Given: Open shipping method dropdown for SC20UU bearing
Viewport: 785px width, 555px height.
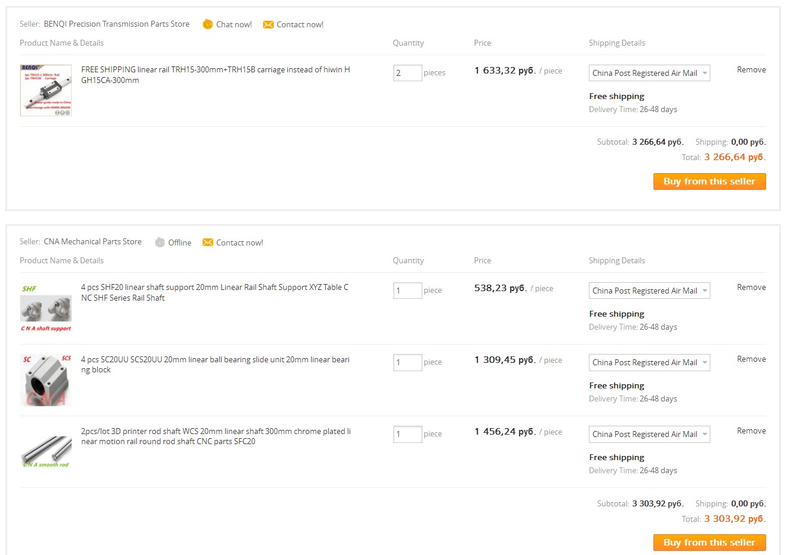Looking at the screenshot, I should [649, 362].
